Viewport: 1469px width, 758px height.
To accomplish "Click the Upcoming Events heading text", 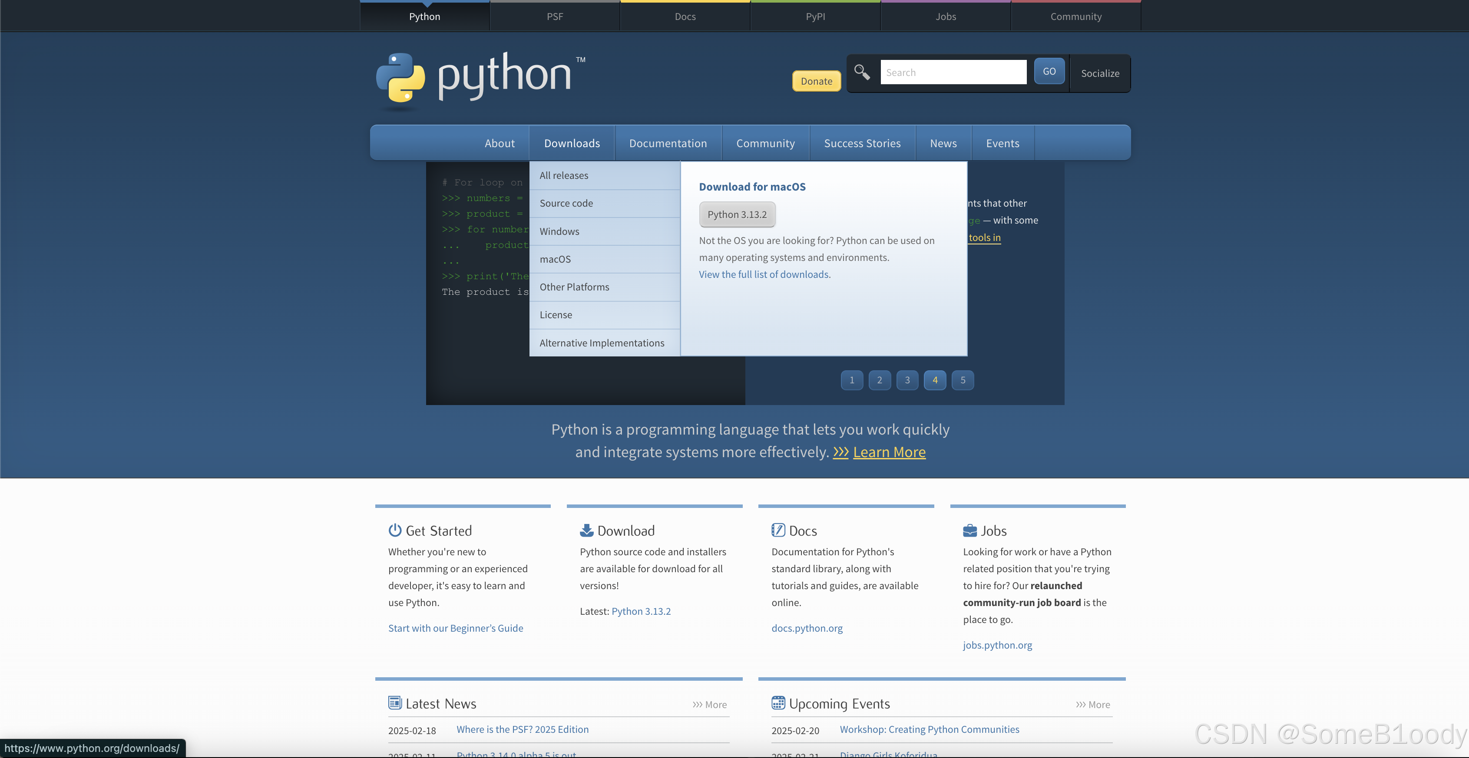I will click(x=840, y=704).
